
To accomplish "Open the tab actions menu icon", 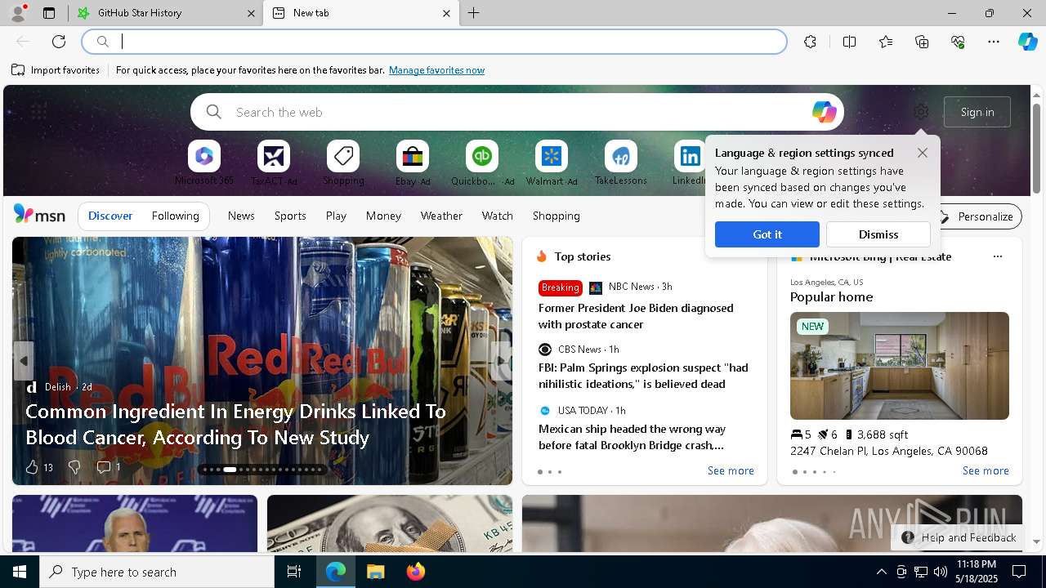I will pos(49,13).
